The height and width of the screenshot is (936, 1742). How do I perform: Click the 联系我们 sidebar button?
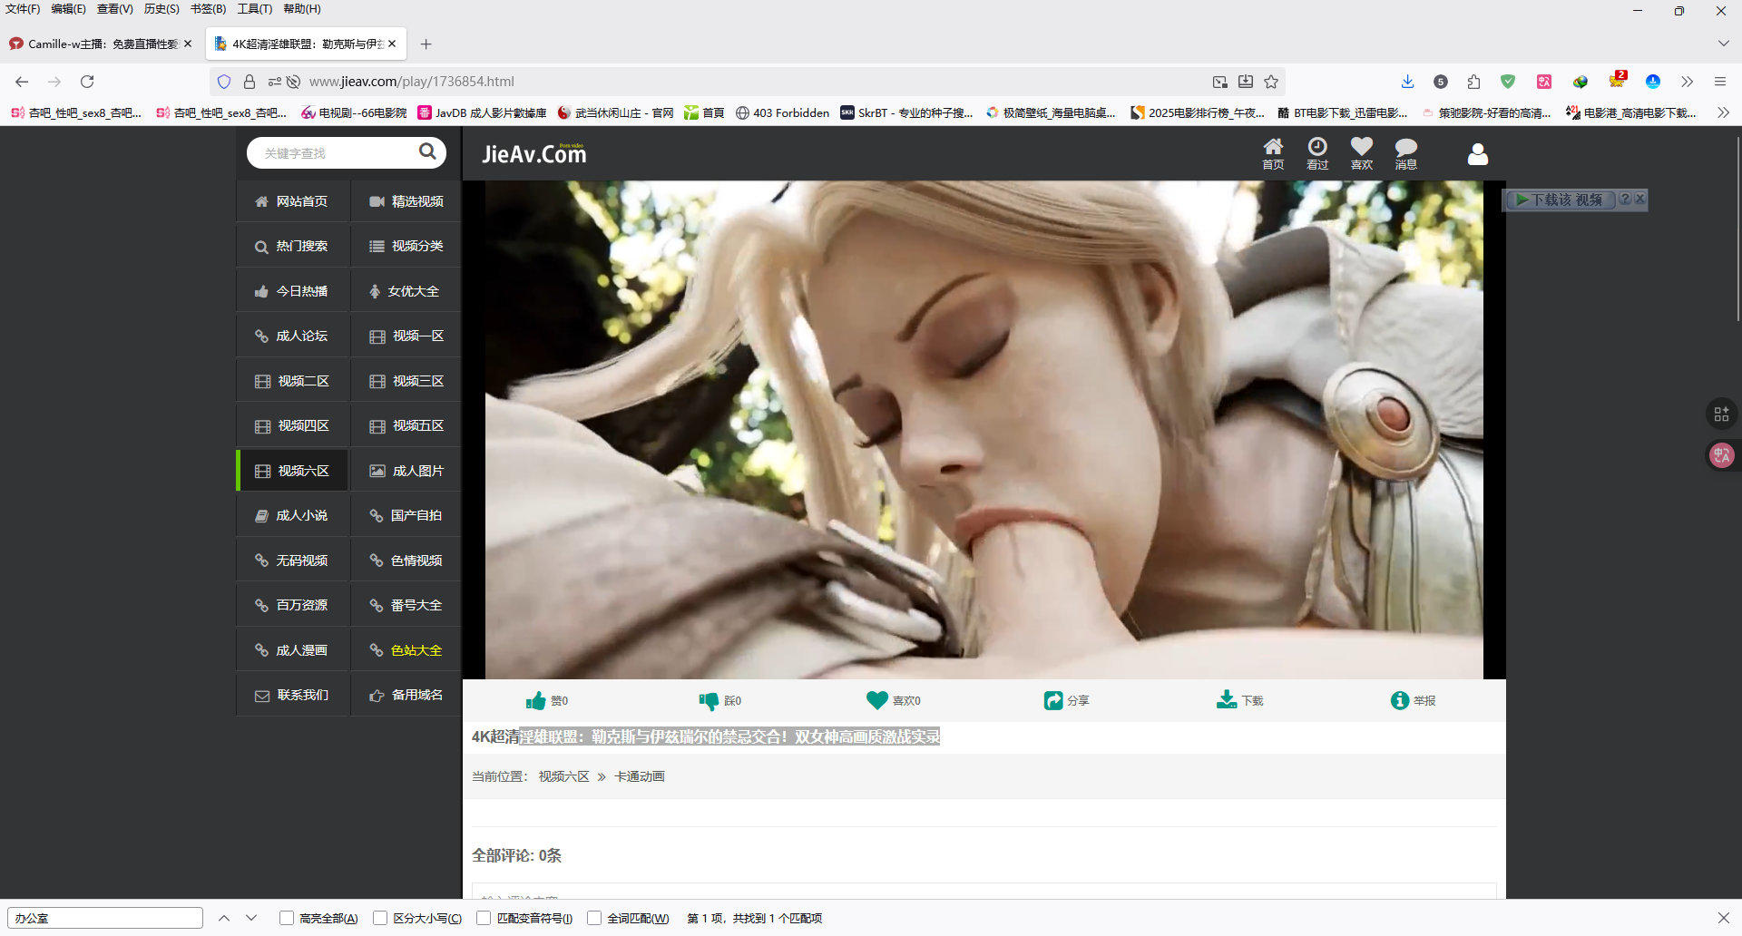pyautogui.click(x=292, y=696)
